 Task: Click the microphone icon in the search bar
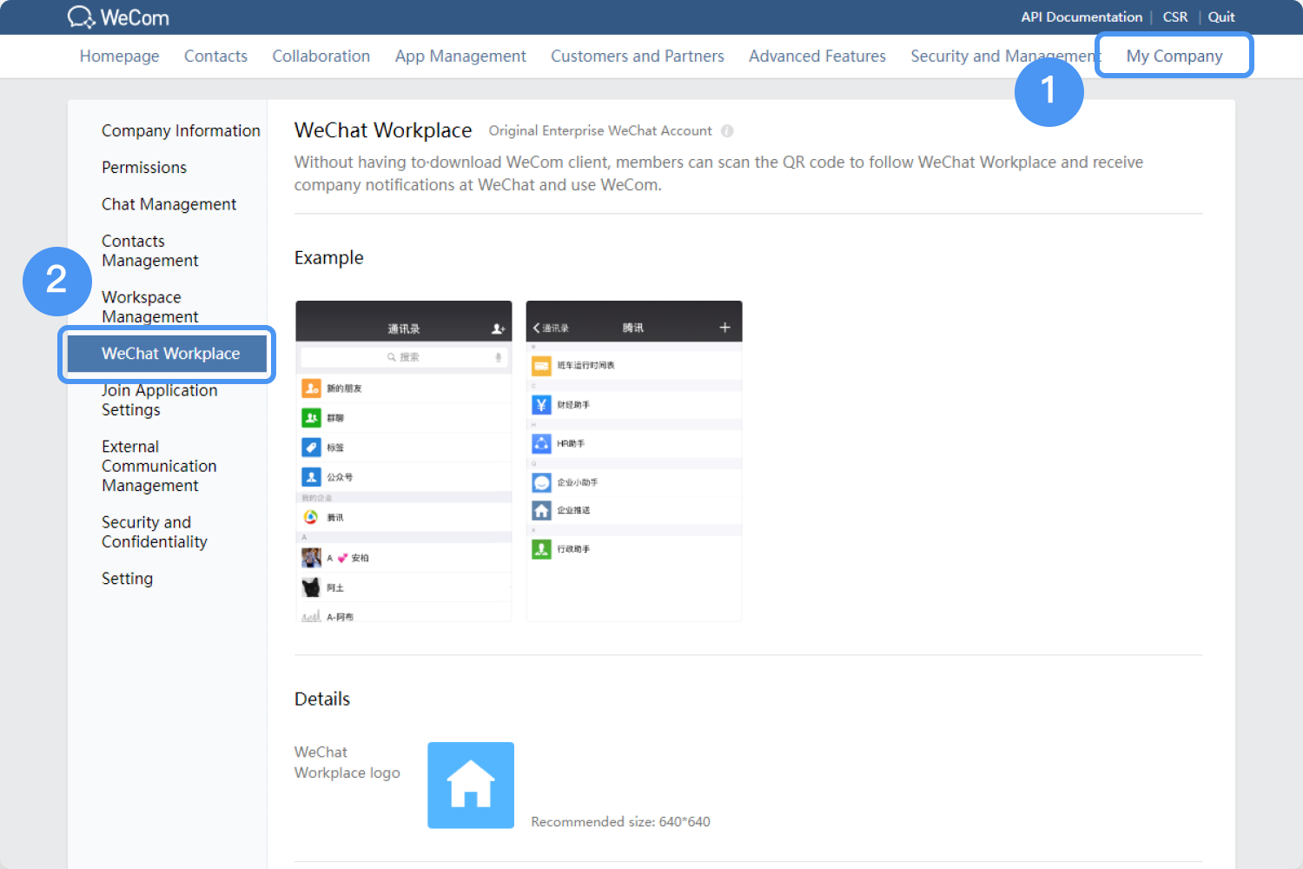click(498, 356)
